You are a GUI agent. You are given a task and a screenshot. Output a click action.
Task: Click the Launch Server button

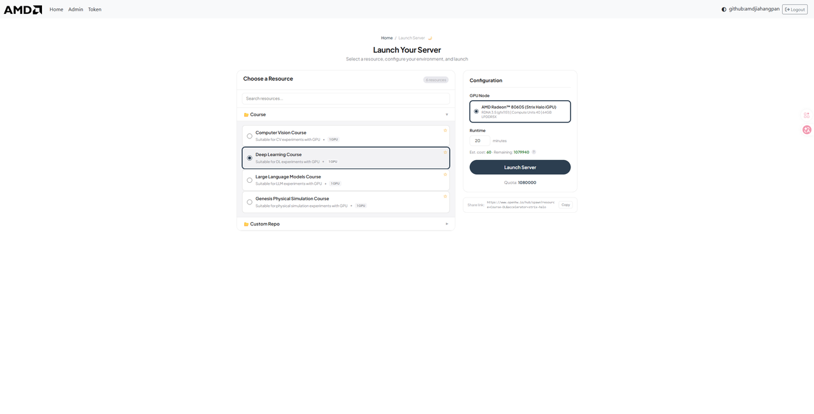pos(520,167)
